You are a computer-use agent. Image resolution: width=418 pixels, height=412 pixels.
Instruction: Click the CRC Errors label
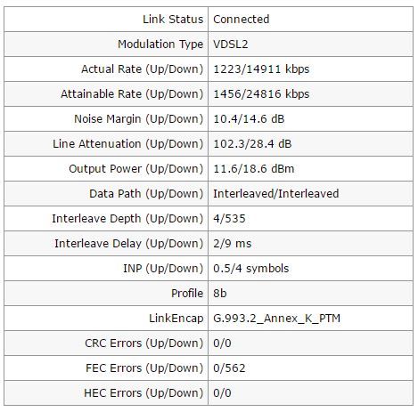pos(144,343)
